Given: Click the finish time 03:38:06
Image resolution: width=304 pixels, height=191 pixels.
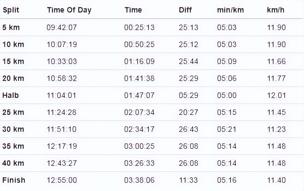Looking at the screenshot, I should click(x=139, y=180).
